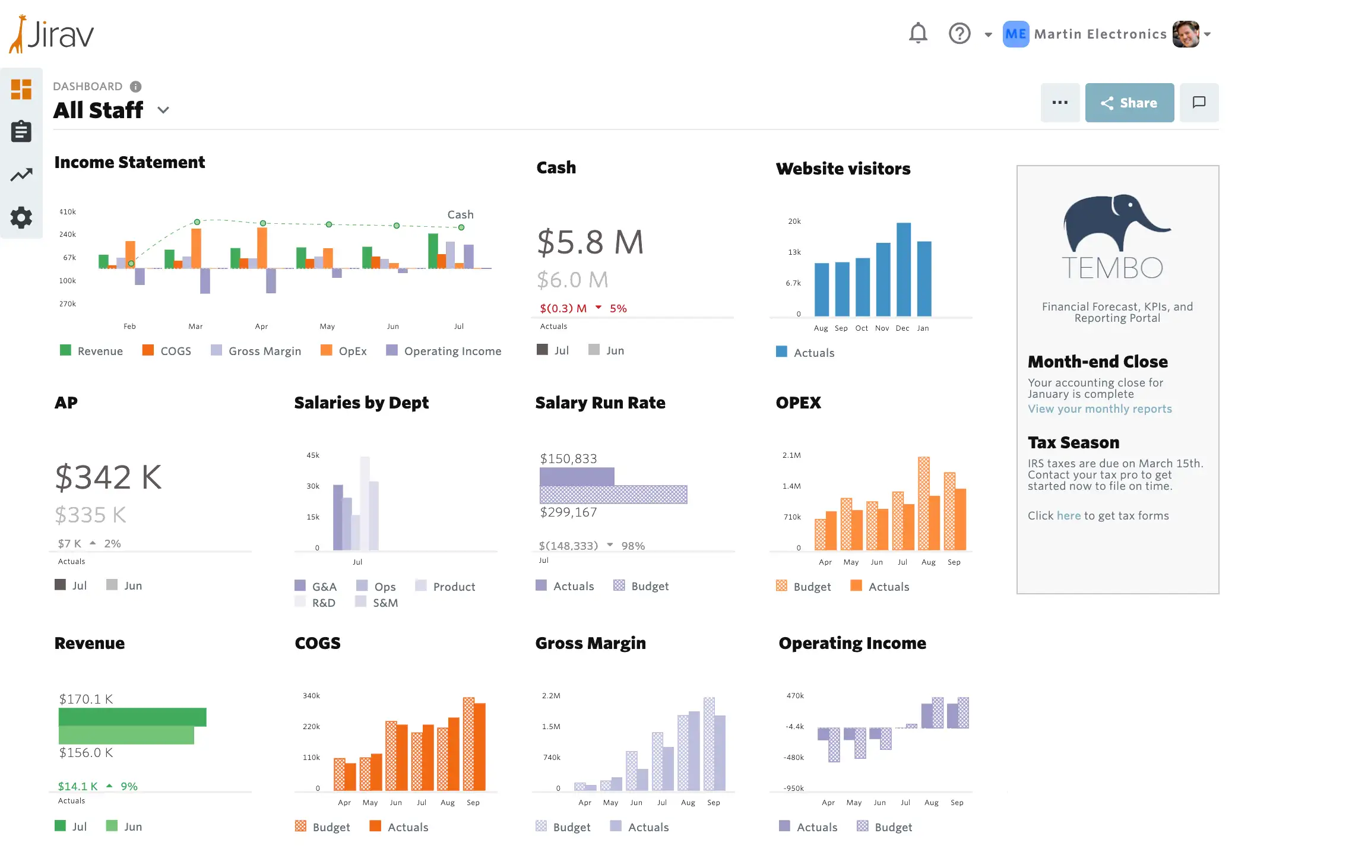The width and height of the screenshot is (1368, 855).
Task: Open the help question mark icon
Action: (959, 34)
